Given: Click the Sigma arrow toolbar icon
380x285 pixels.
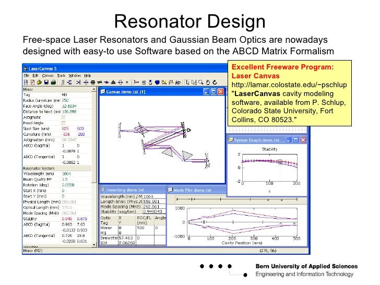Looking at the screenshot, I should [x=69, y=82].
